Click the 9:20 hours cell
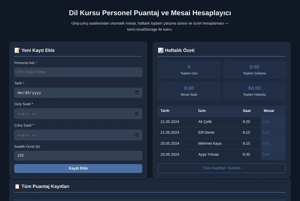The height and width of the screenshot is (201, 300). coord(250,122)
